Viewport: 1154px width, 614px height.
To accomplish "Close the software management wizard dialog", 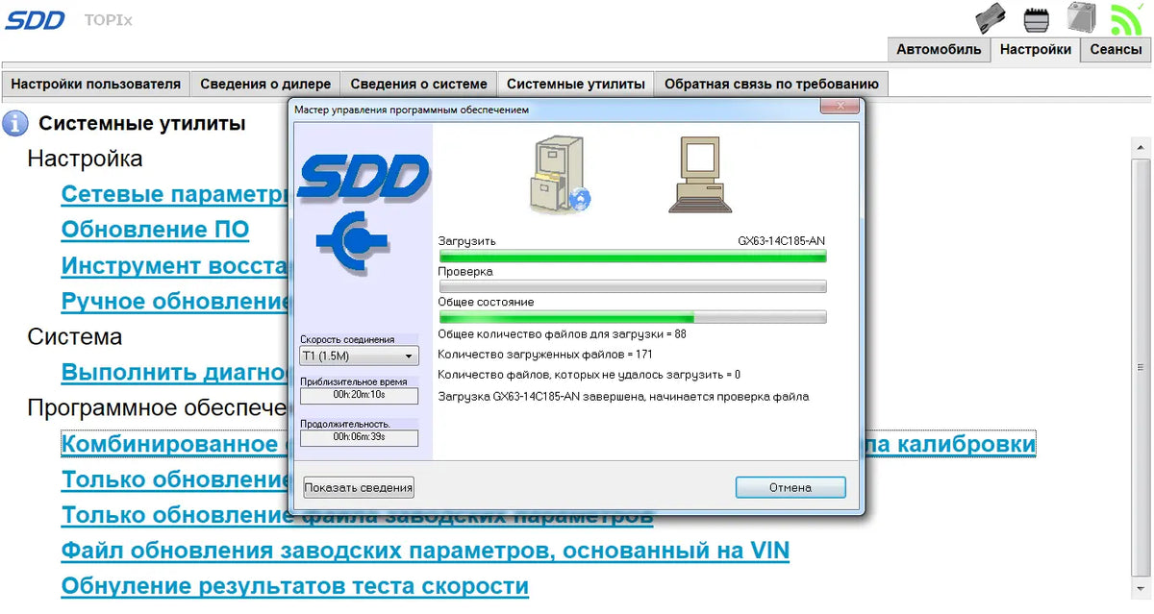I will point(839,105).
